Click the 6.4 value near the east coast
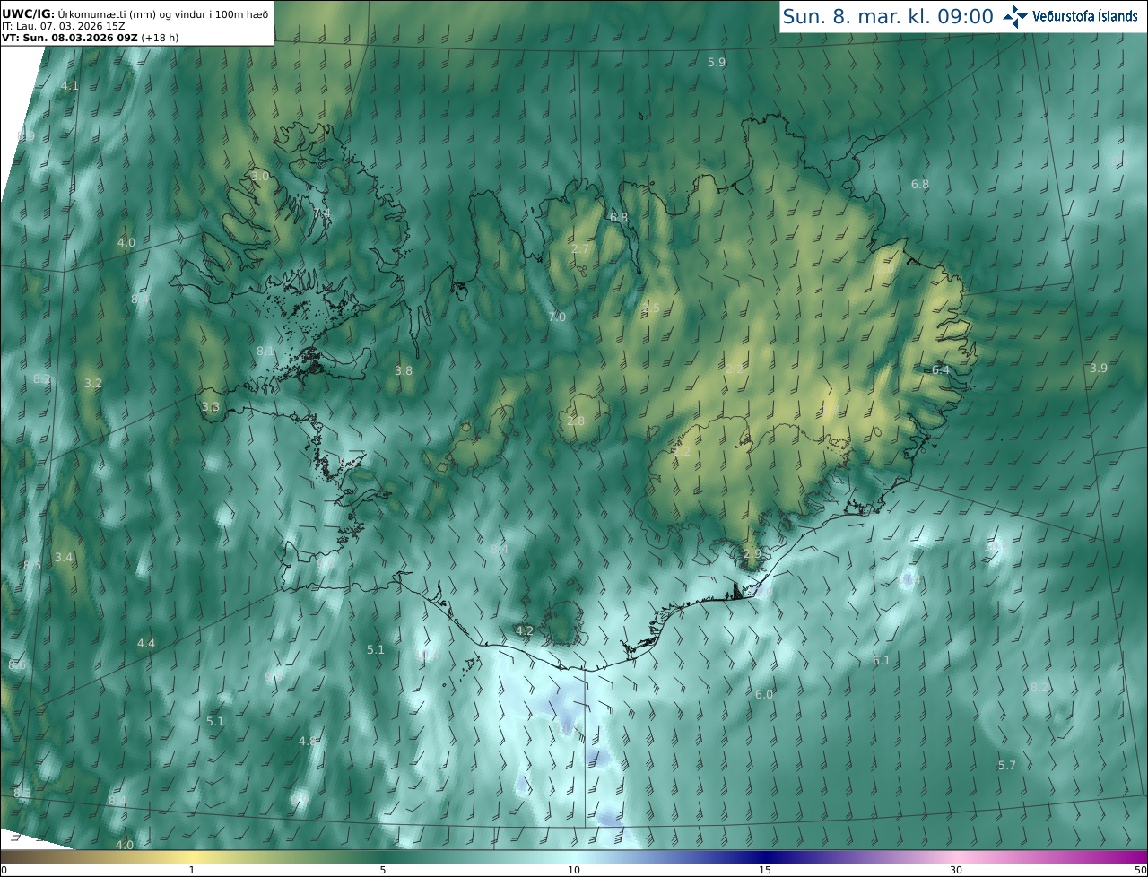The height and width of the screenshot is (877, 1148). tap(940, 369)
